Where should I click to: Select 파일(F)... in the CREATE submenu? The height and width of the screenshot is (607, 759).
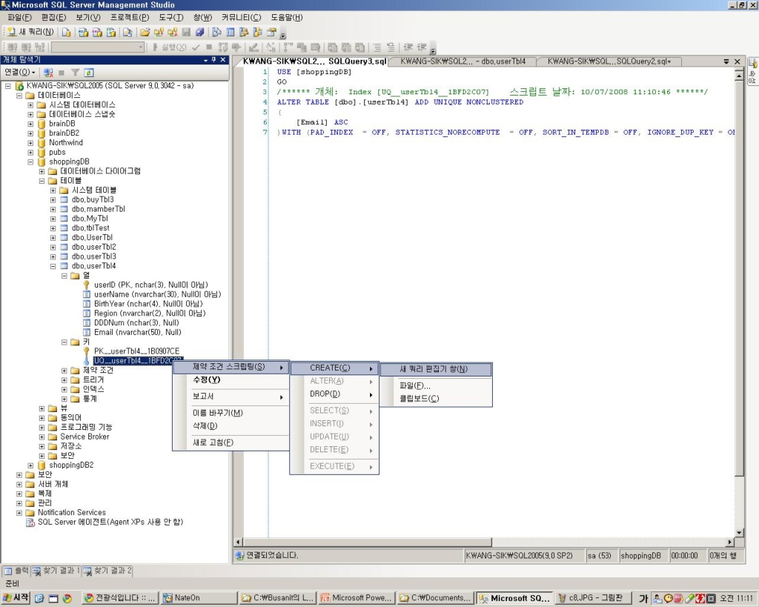436,386
